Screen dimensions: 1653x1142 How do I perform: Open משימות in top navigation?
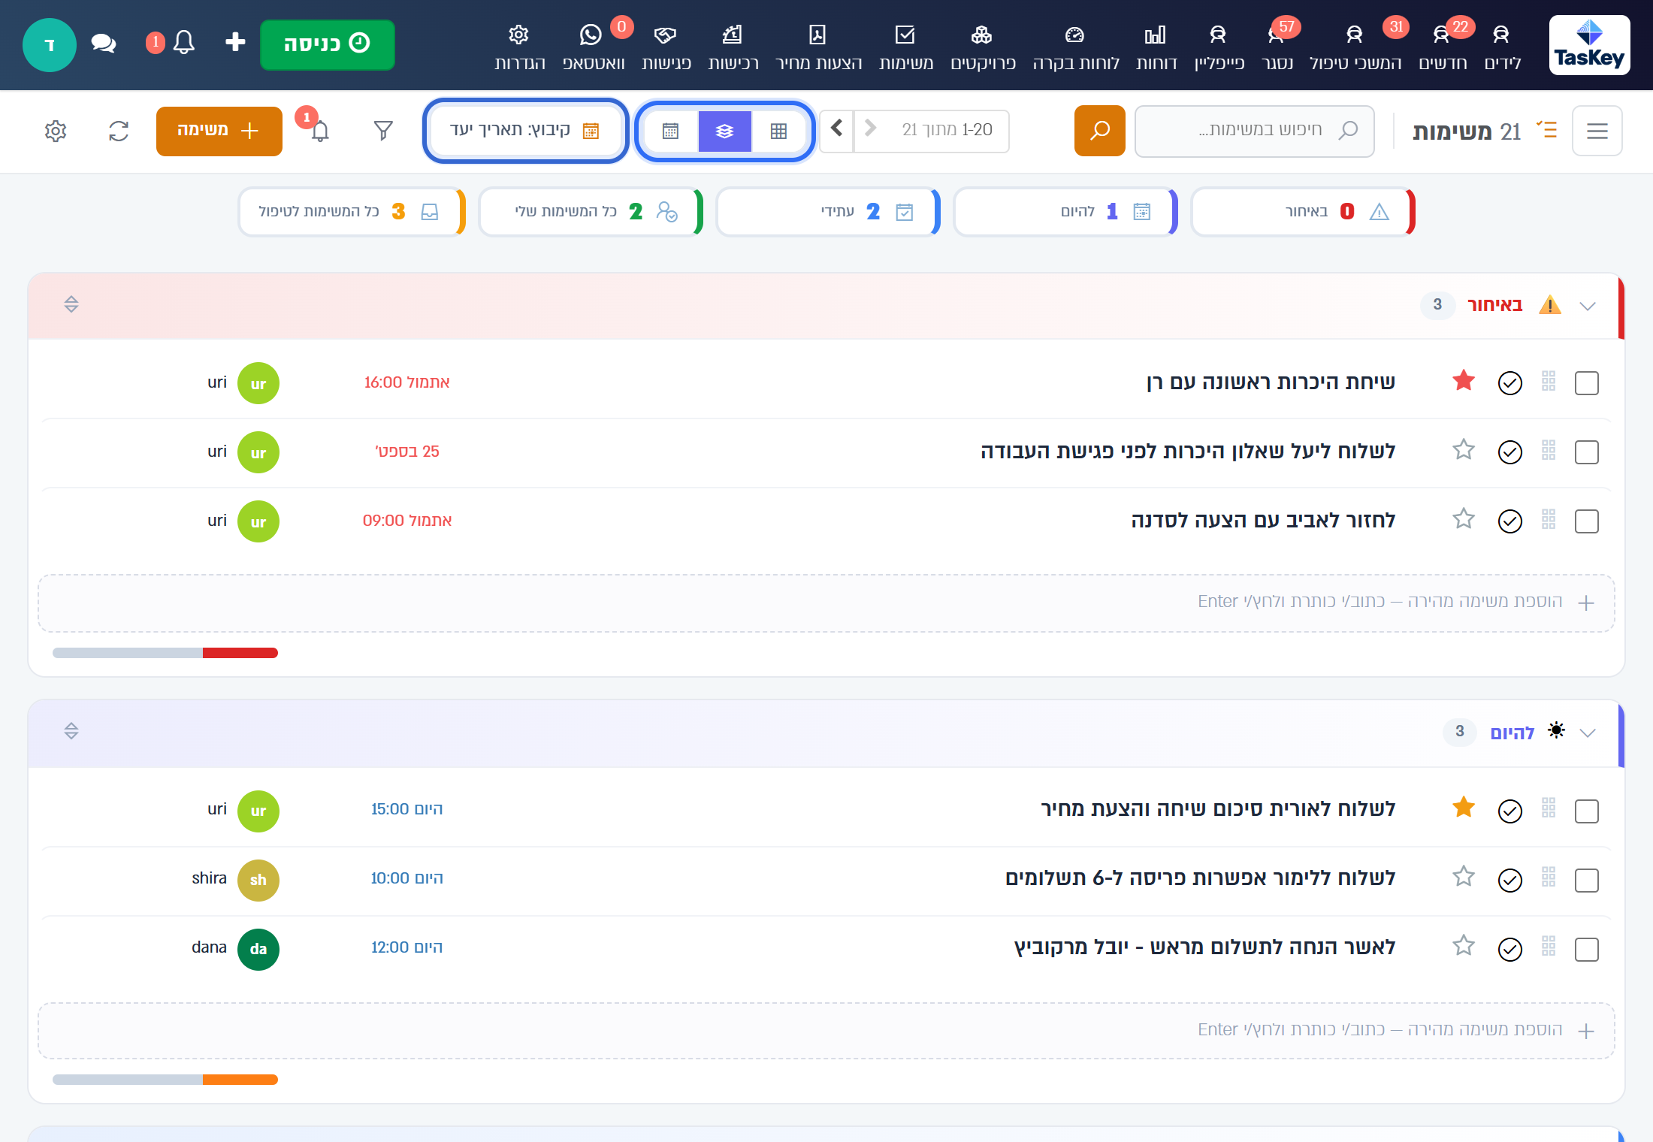(906, 47)
